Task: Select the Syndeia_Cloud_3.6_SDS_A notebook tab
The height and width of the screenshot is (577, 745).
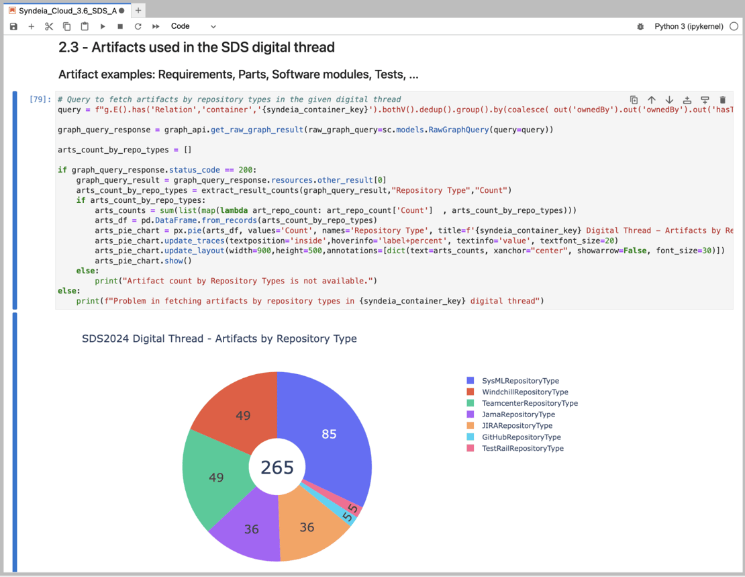Action: click(68, 11)
